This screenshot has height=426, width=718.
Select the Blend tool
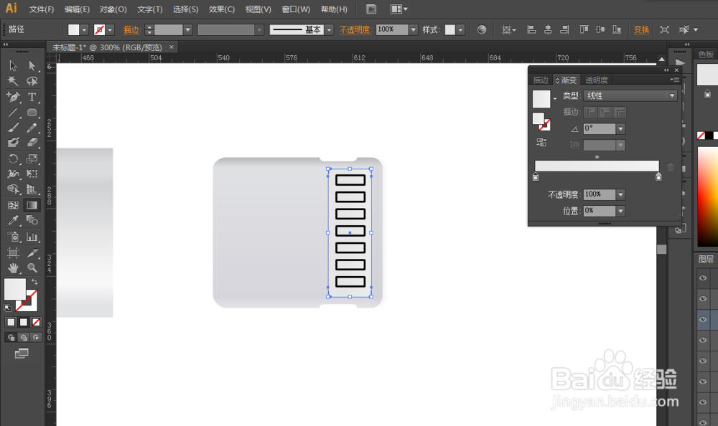32,221
